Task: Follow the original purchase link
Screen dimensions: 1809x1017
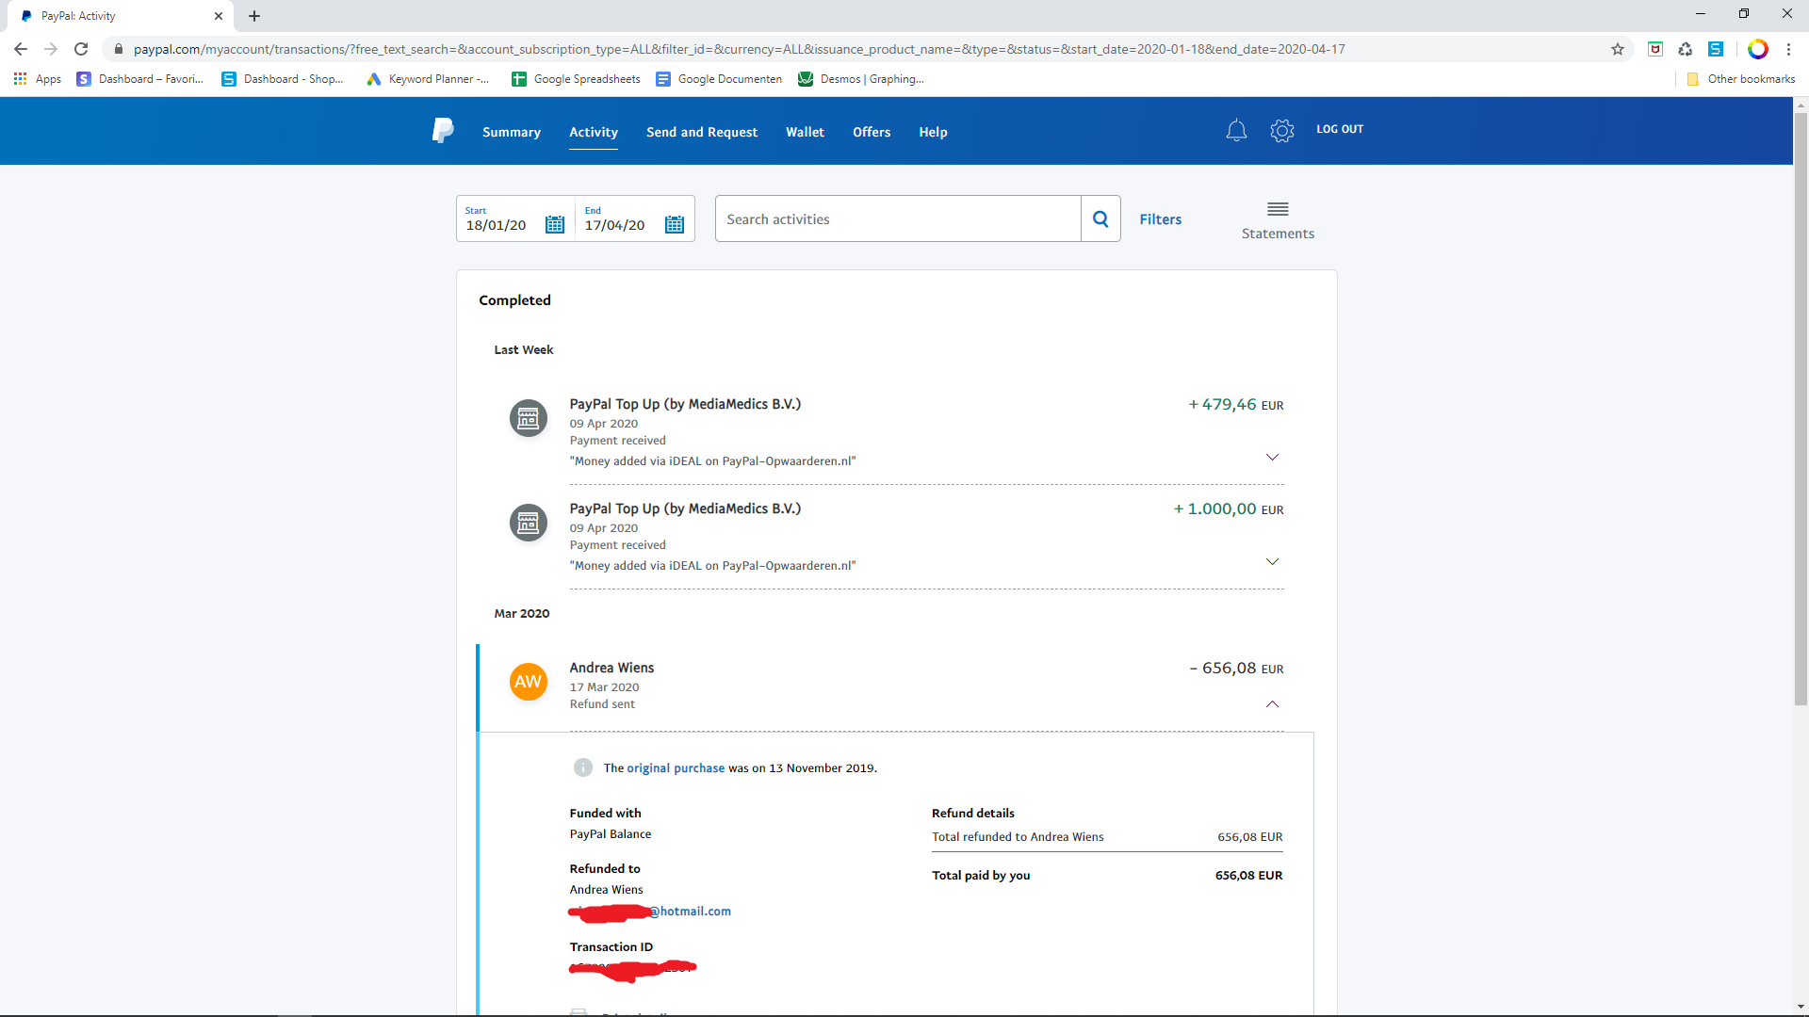Action: 676,768
